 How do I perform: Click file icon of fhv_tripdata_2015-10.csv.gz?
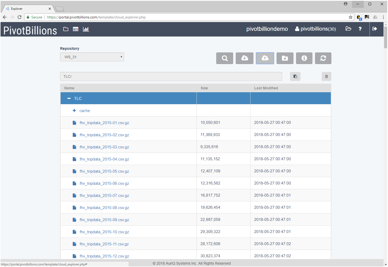[x=75, y=232]
